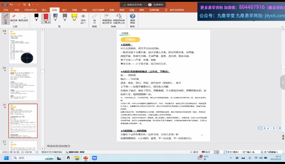Expand the Eraser (橡皮擦) dropdown arrow
This screenshot has height=164, width=285.
click(x=14, y=23)
